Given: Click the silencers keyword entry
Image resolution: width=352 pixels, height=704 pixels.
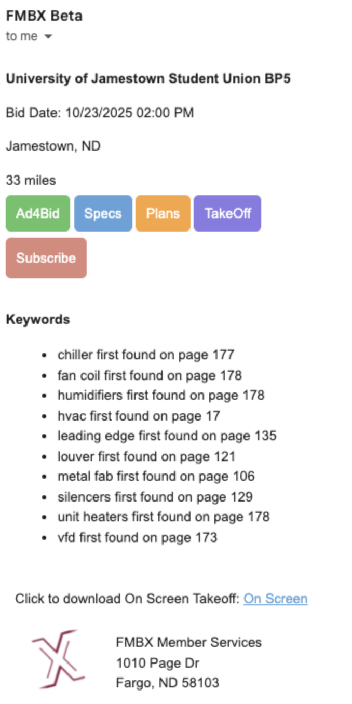Looking at the screenshot, I should click(x=155, y=497).
